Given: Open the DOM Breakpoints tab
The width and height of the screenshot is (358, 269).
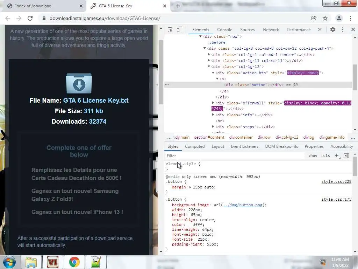Looking at the screenshot, I should (281, 146).
